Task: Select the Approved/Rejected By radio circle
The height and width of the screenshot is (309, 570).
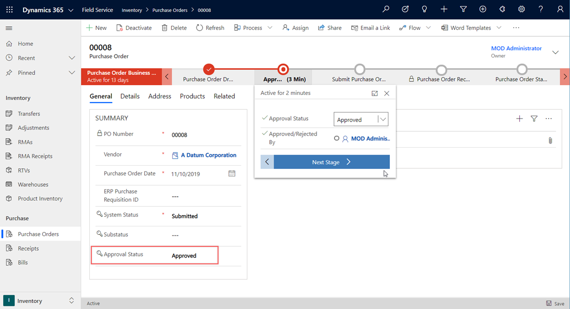Action: point(337,138)
